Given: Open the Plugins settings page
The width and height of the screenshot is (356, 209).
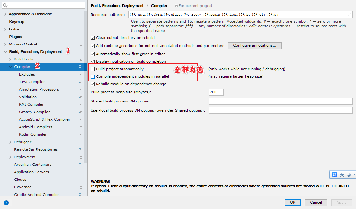Looking at the screenshot, I should [x=16, y=37].
